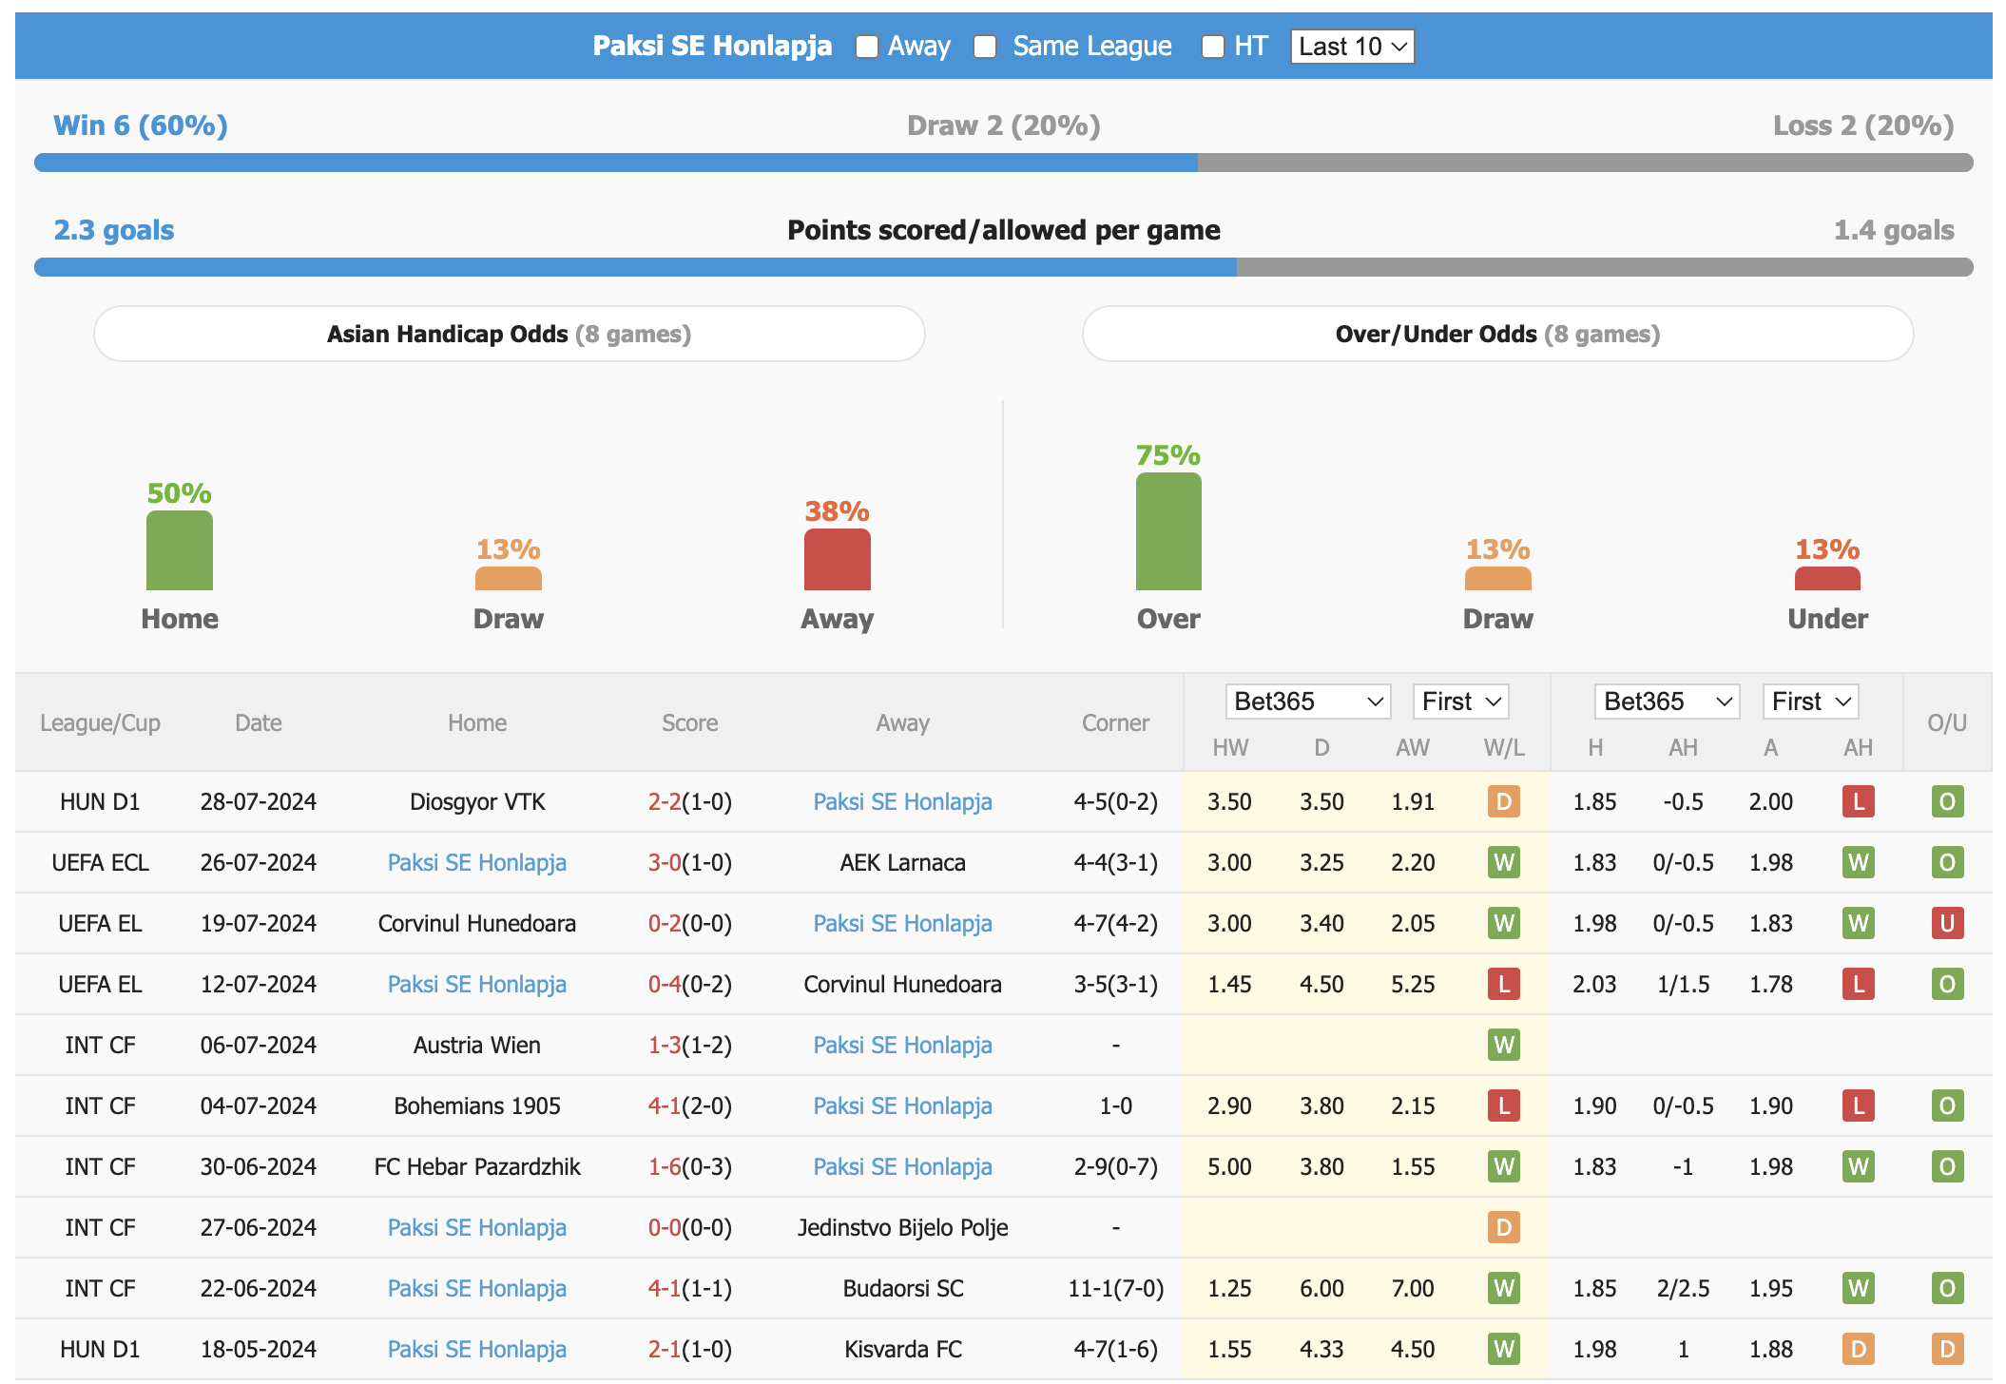Enable the Same League checkbox

pyautogui.click(x=985, y=47)
